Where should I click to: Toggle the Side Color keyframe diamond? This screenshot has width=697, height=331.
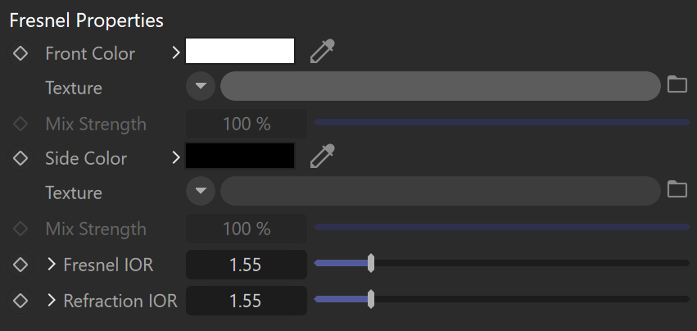[20, 158]
